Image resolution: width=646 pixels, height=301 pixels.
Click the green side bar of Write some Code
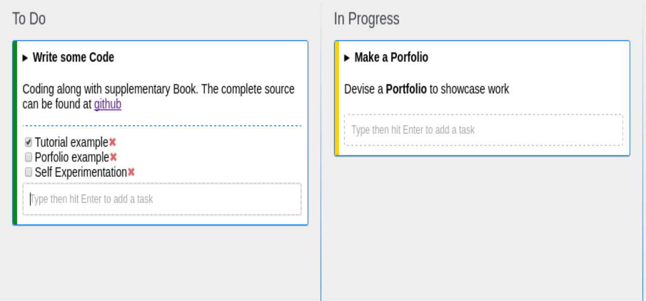coord(15,133)
